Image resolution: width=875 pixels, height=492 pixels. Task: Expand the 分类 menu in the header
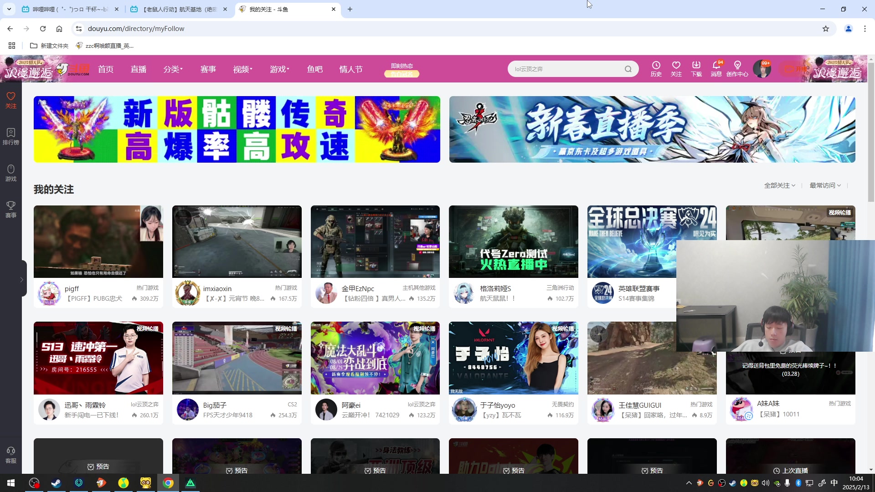tap(173, 69)
